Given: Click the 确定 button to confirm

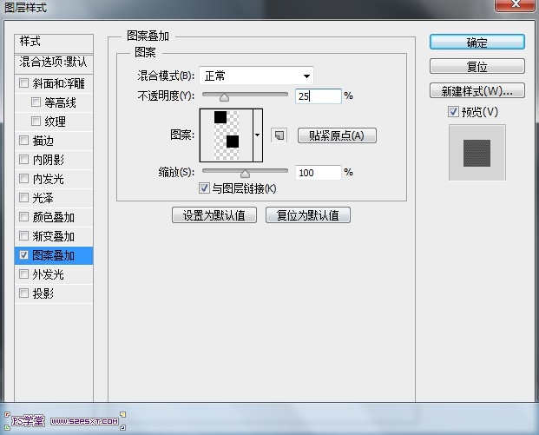Looking at the screenshot, I should point(477,43).
